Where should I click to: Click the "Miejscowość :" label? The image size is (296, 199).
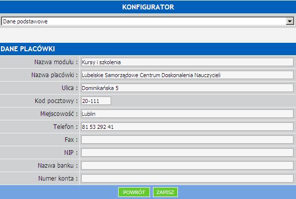coord(59,114)
